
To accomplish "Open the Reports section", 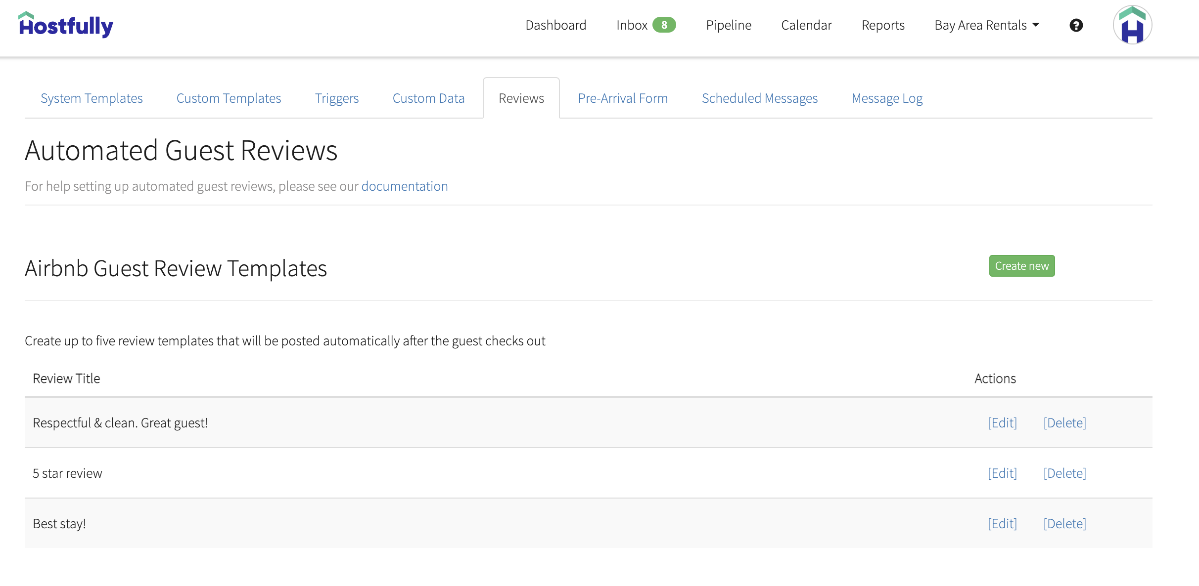I will pyautogui.click(x=883, y=25).
